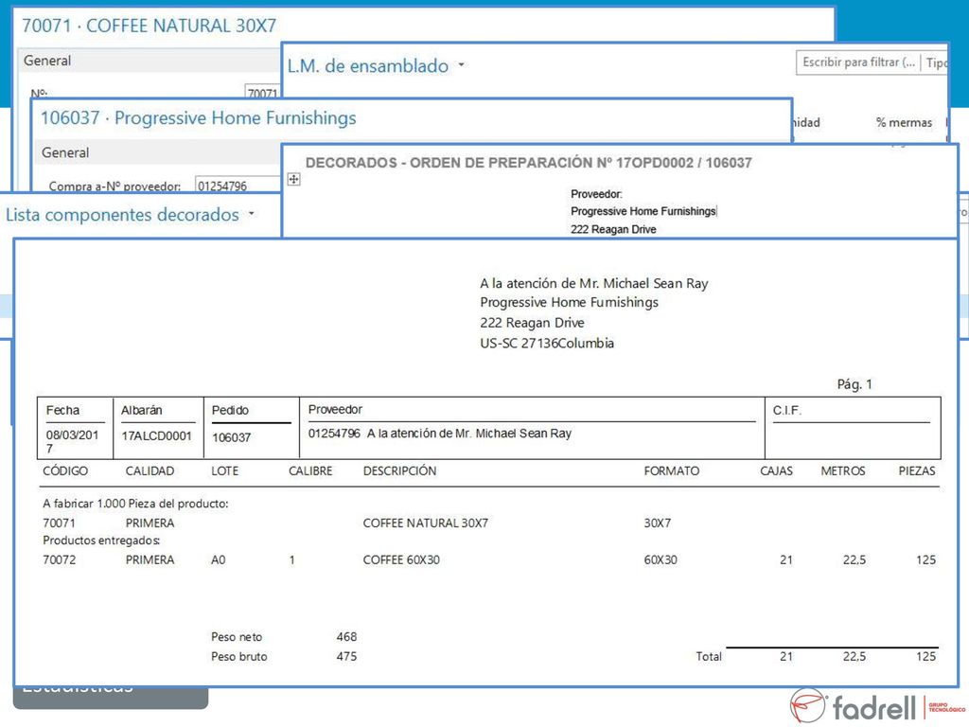
Task: Click the CALIDAD column header
Action: tap(150, 471)
